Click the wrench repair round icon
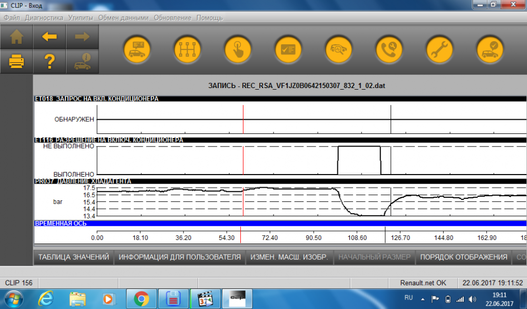The width and height of the screenshot is (527, 309). coord(440,50)
